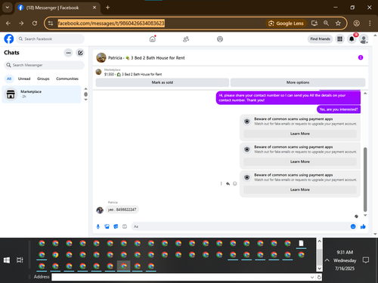Screen dimensions: 378x283
Task: Open the Facebook logo home link
Action: coord(9,39)
